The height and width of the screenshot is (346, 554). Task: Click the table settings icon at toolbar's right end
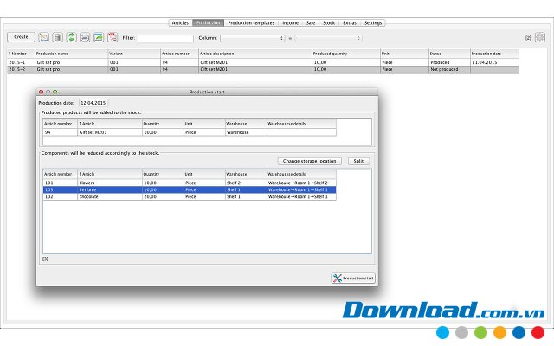[538, 37]
